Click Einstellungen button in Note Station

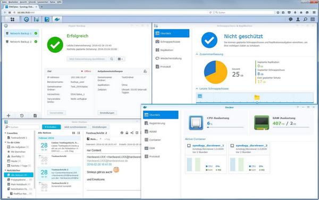point(99,127)
